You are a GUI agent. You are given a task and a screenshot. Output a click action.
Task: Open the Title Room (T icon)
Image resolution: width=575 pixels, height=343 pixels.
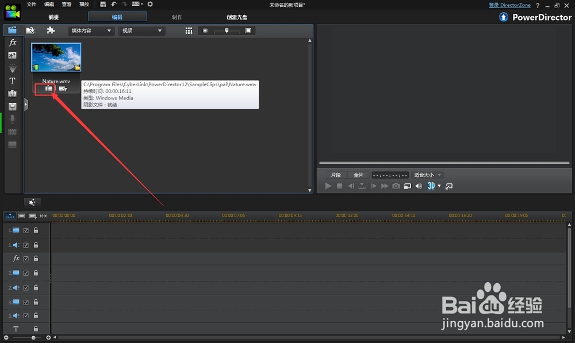point(13,80)
